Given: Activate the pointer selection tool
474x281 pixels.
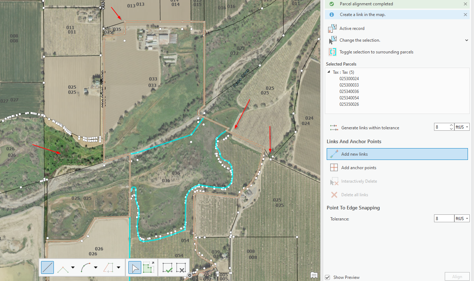Looking at the screenshot, I should click(134, 267).
